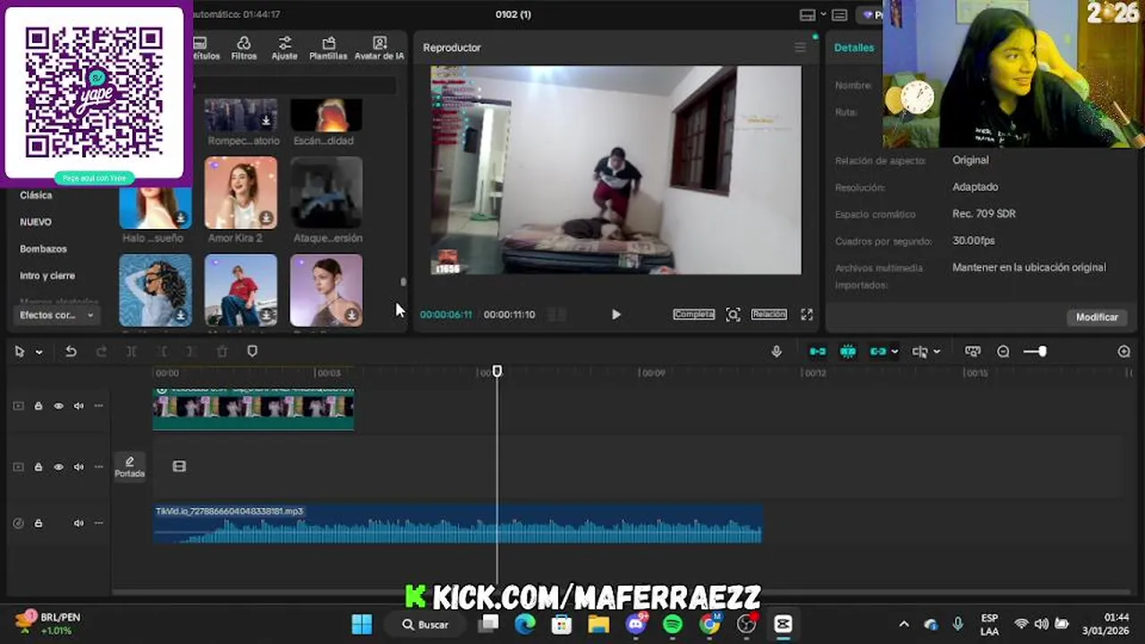Expand the preview axis dropdown arrow
This screenshot has height=644, width=1145.
point(937,352)
